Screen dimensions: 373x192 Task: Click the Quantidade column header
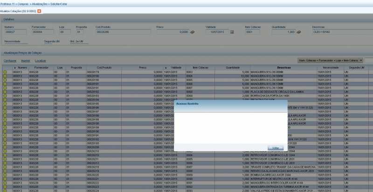tap(232, 68)
